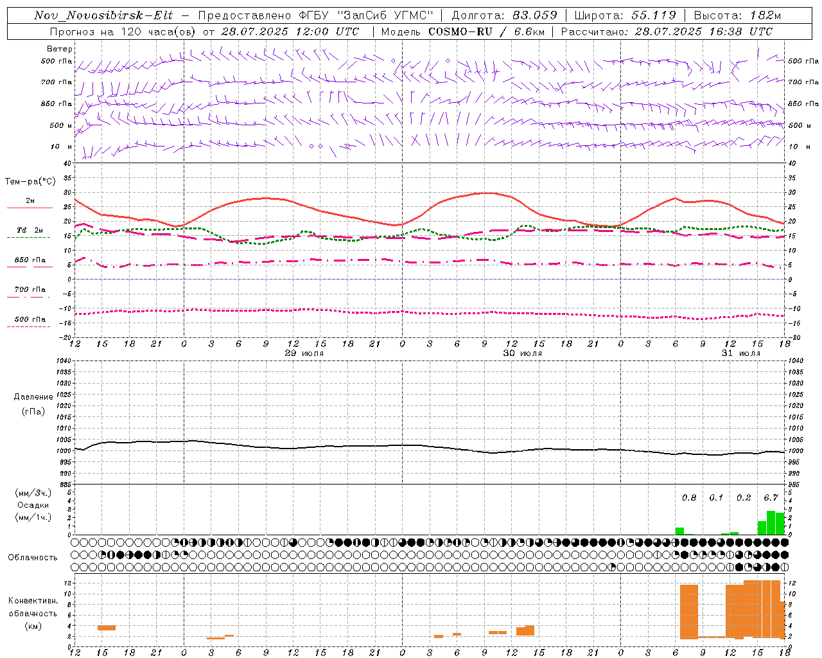Click '500 гПа' in the temperature legend

[30, 319]
